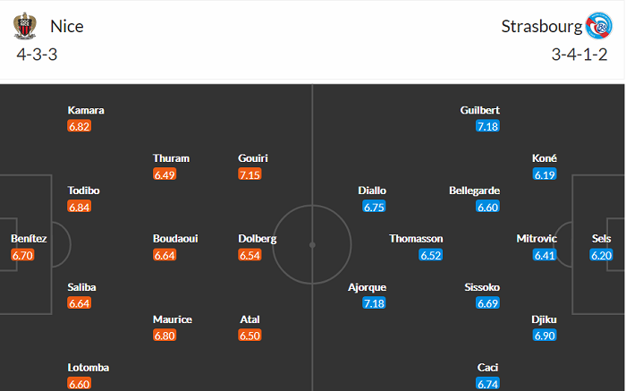Screen dimensions: 626x391
Task: Open Thomasson's player name
Action: pos(416,239)
